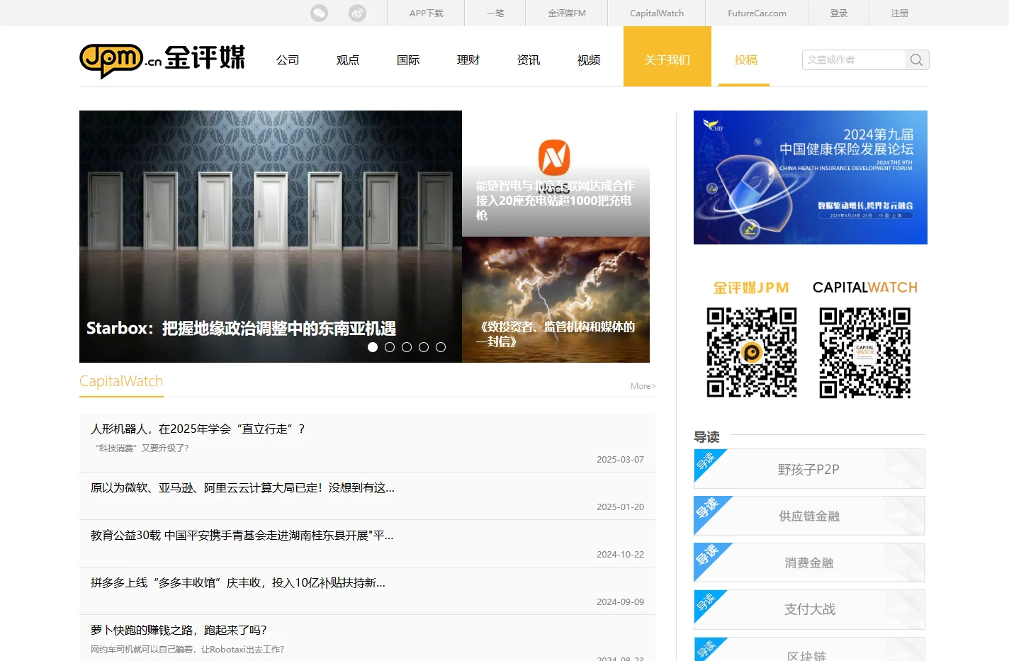
Task: Open APP下载 link in top bar
Action: (x=426, y=13)
